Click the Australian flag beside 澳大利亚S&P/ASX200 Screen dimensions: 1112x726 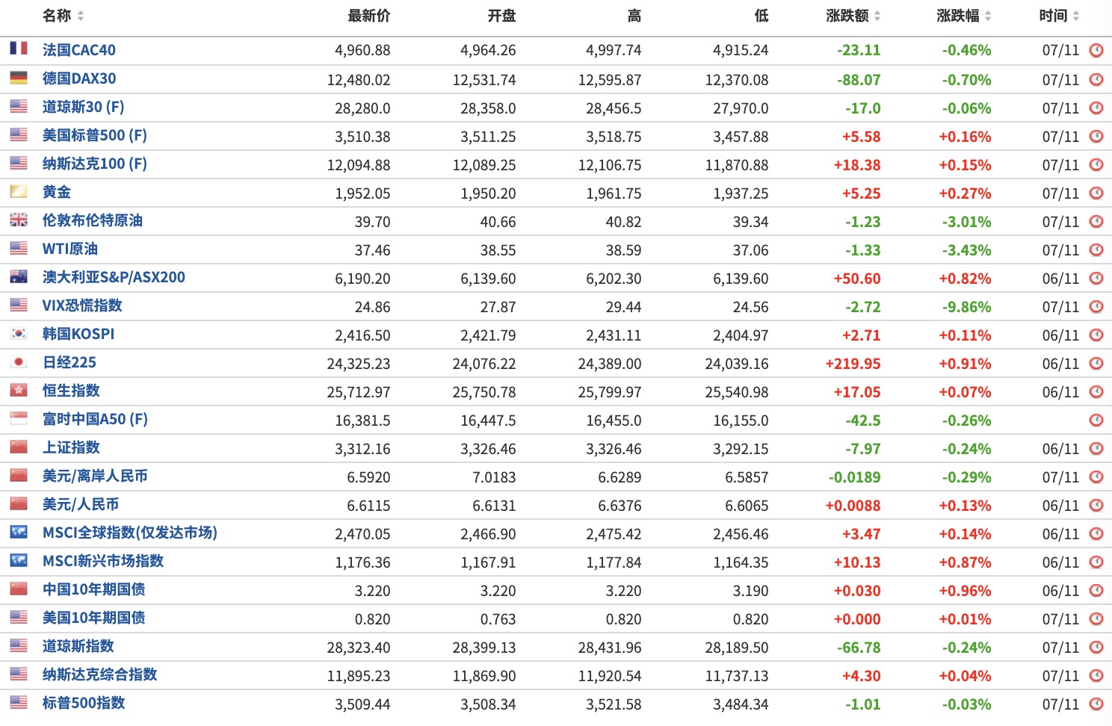[19, 276]
